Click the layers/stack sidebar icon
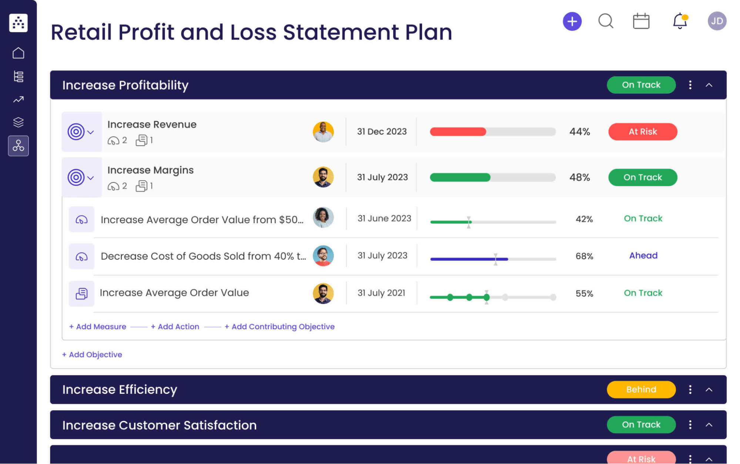This screenshot has height=464, width=740. tap(19, 122)
